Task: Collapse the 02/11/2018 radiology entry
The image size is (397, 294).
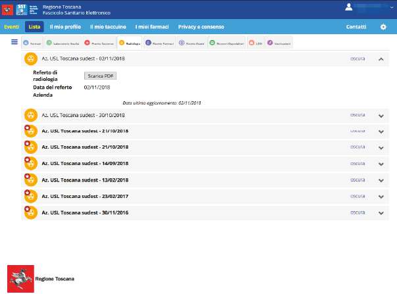Action: [381, 59]
